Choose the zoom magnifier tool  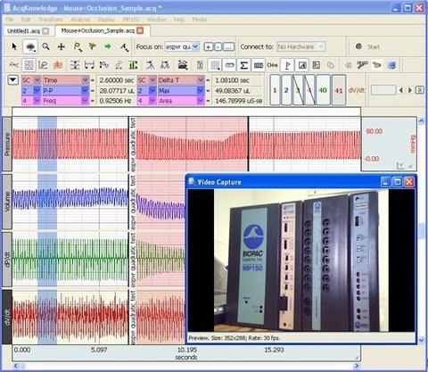tap(45, 46)
